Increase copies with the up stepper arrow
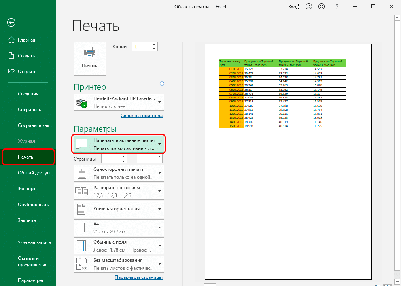This screenshot has height=286, width=401. [155, 44]
